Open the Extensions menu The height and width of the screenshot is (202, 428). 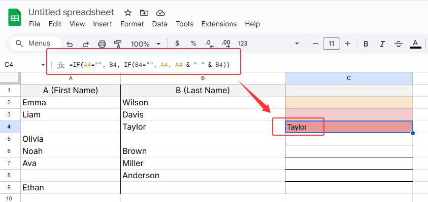click(219, 24)
